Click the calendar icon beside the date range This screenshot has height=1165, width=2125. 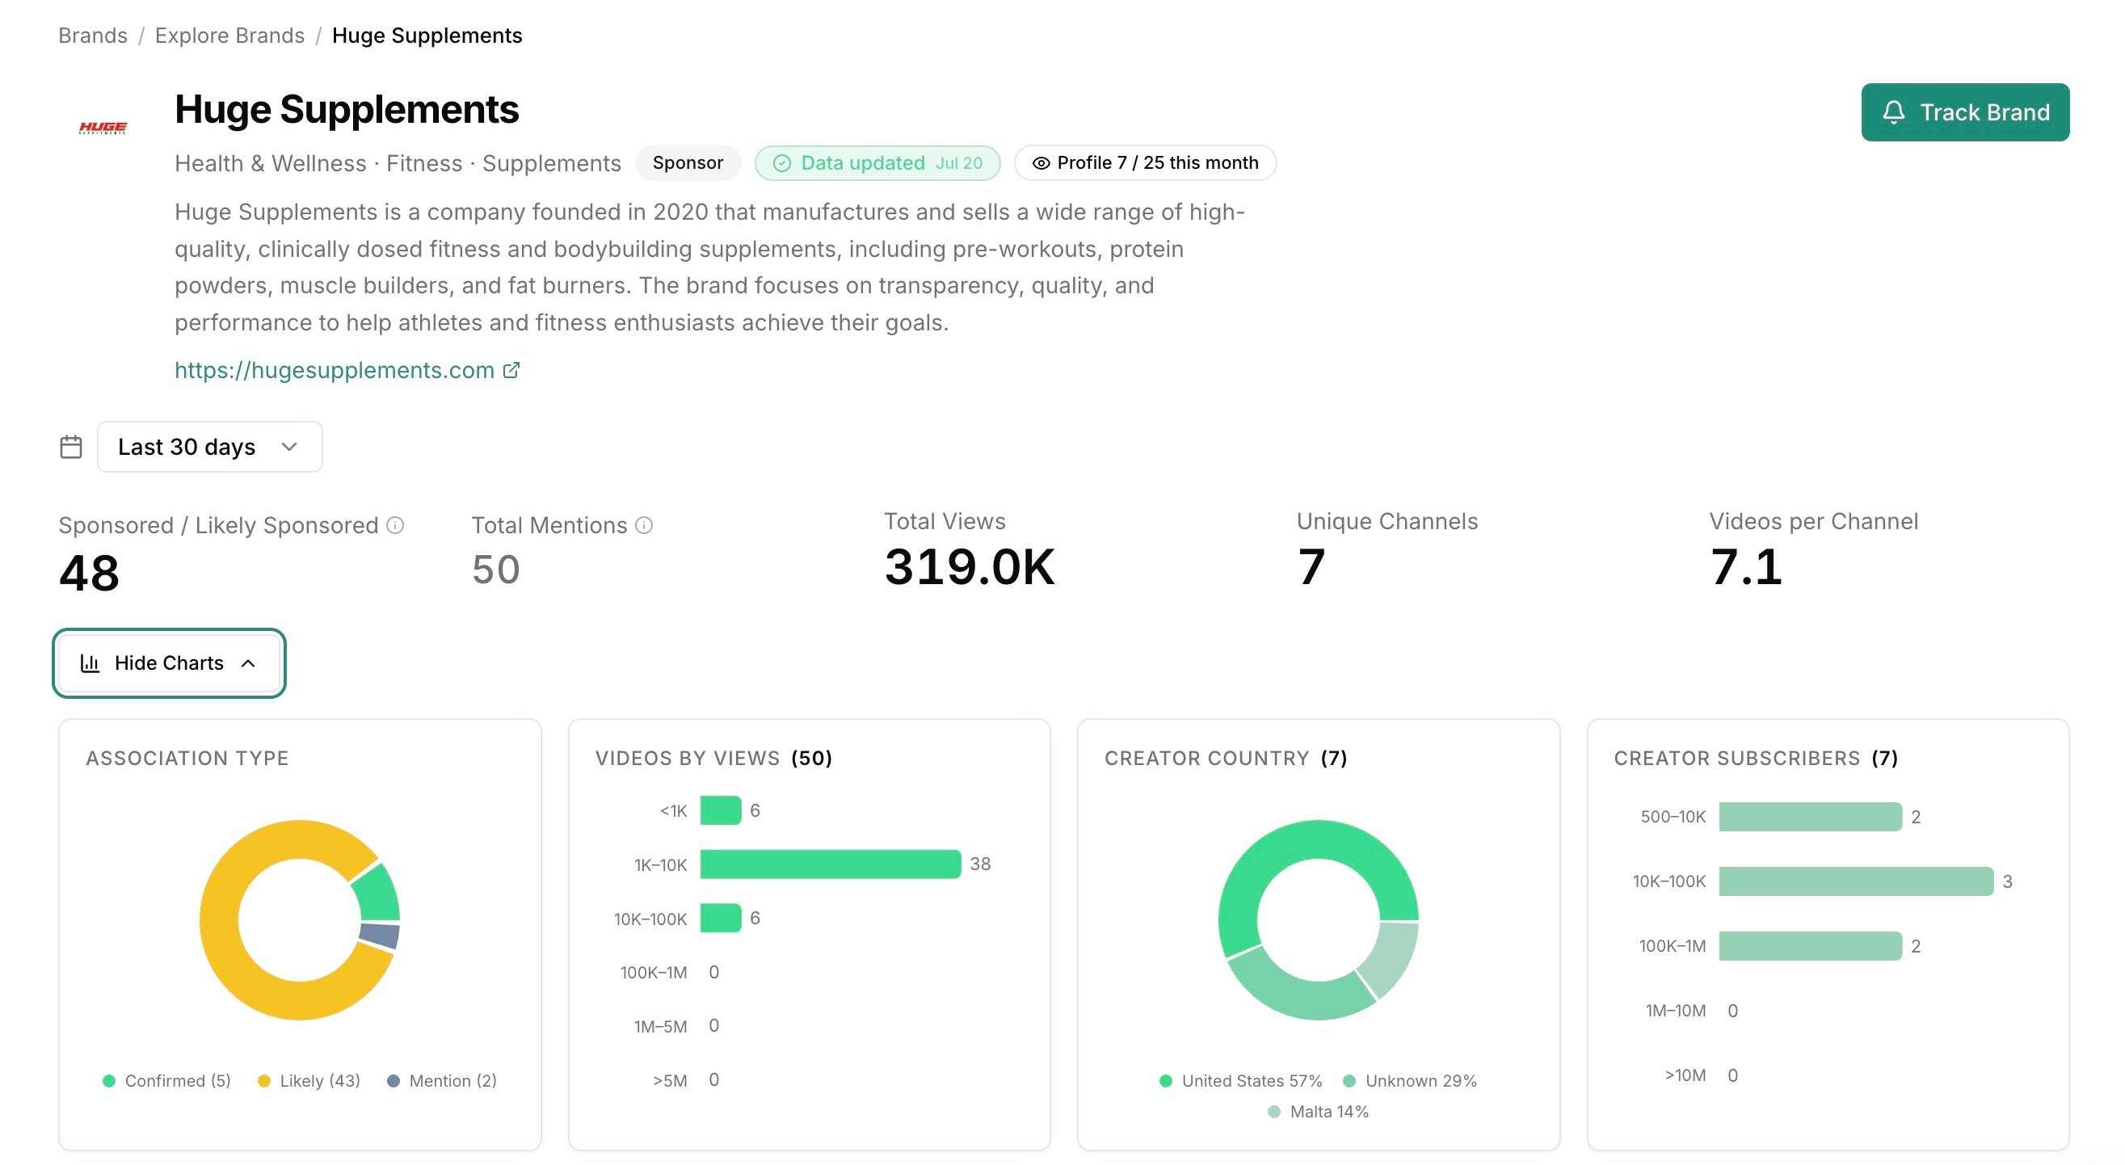click(71, 446)
